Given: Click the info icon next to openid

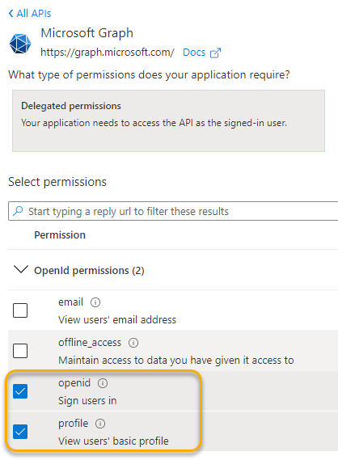Looking at the screenshot, I should point(103,383).
